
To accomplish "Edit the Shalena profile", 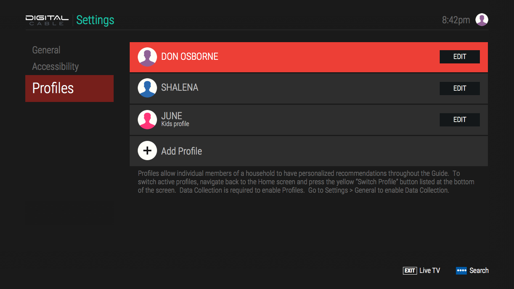I will [459, 88].
